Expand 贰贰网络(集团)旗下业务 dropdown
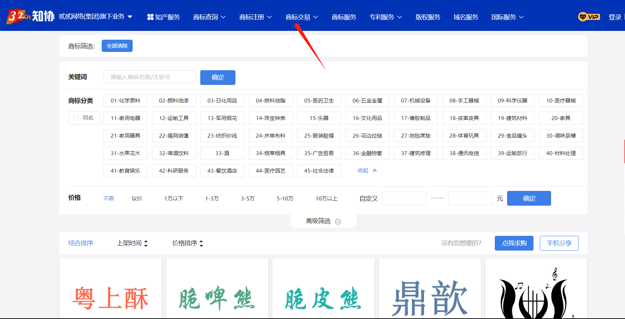The image size is (625, 319). click(95, 16)
